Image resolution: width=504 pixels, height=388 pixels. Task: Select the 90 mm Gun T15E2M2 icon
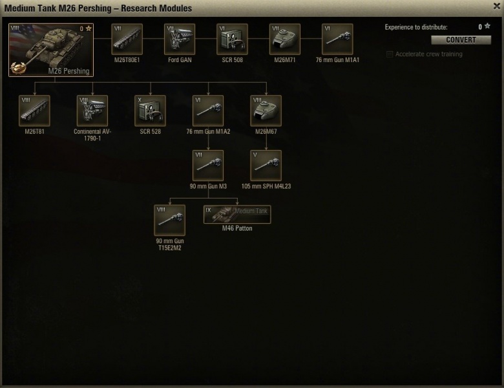pyautogui.click(x=170, y=221)
